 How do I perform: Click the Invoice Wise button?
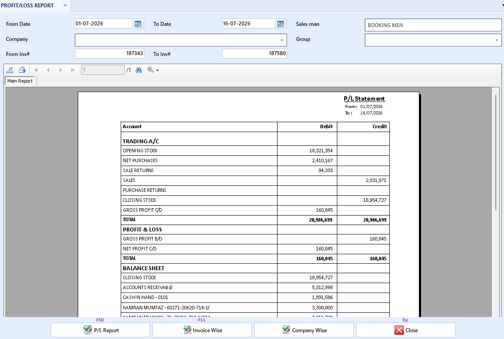[202, 330]
